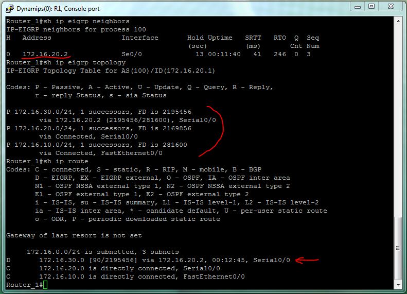Click the scrollbar down arrow
The height and width of the screenshot is (294, 407).
pyautogui.click(x=398, y=285)
